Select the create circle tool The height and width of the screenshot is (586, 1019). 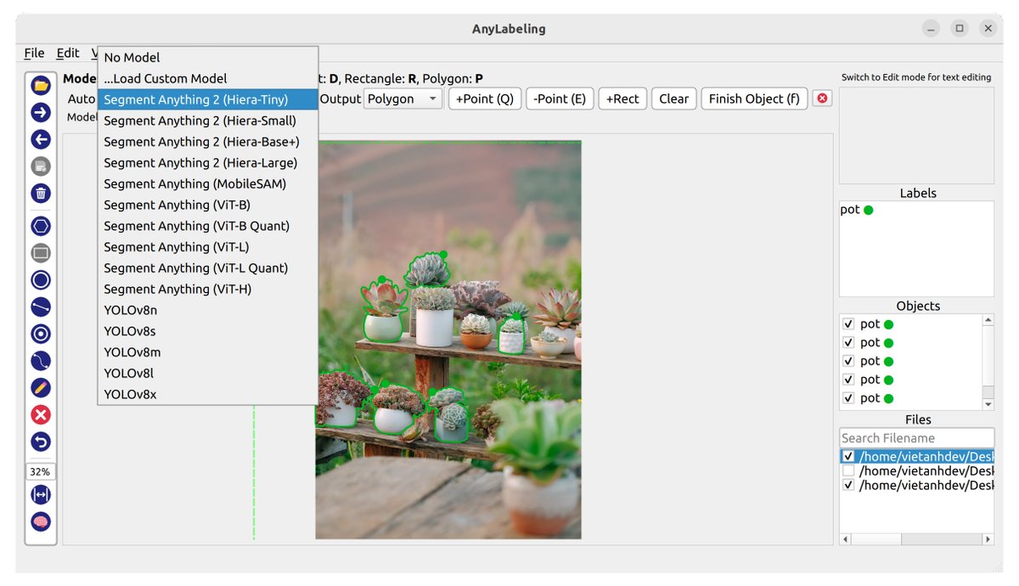tap(41, 279)
